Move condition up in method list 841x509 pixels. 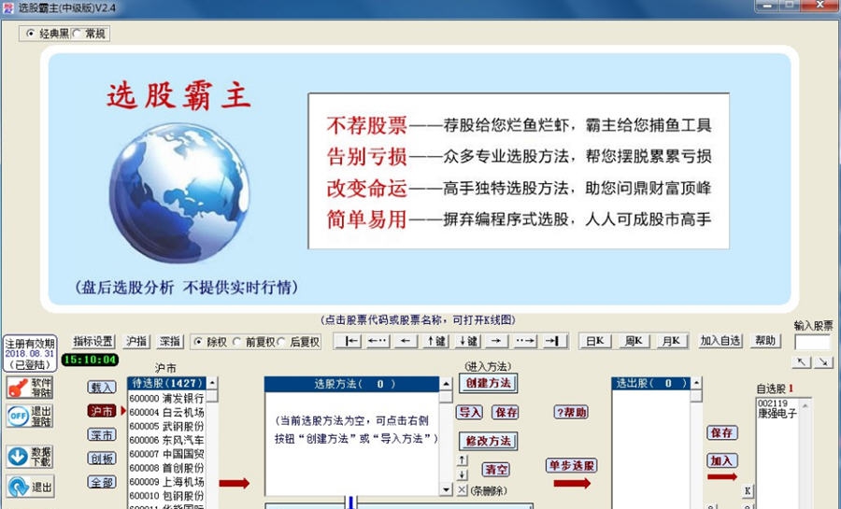point(462,460)
